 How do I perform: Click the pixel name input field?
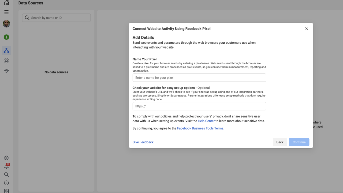tap(199, 78)
